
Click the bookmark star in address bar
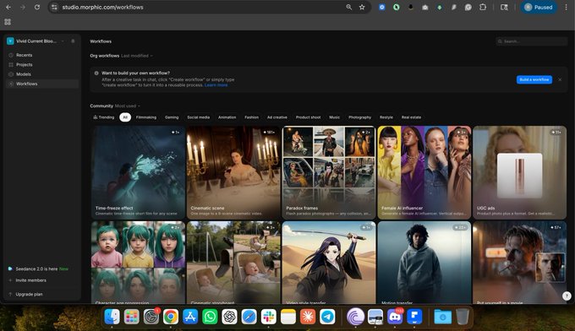click(x=362, y=7)
